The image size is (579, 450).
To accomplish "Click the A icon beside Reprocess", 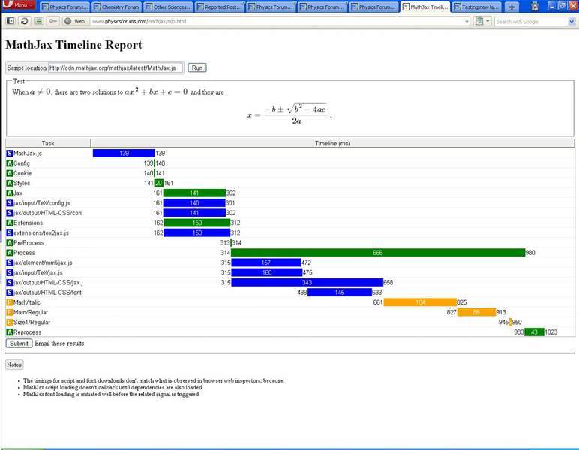I will tap(10, 332).
